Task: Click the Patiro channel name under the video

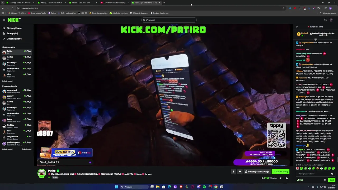Action: 52,171
